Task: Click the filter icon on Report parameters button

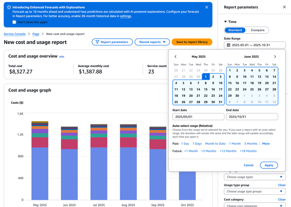Action: (97, 42)
